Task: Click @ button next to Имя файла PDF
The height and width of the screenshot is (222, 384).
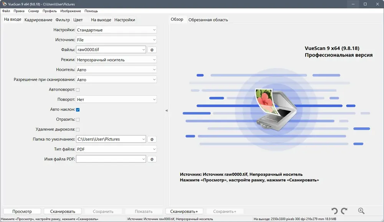Action: click(x=152, y=159)
